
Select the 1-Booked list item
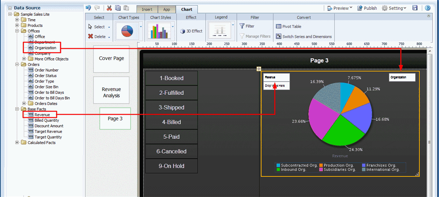pyautogui.click(x=172, y=78)
